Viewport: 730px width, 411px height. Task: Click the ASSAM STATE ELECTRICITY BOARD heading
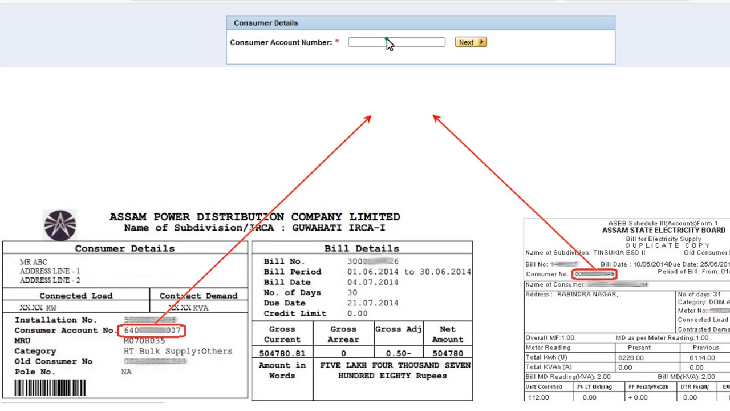click(664, 231)
